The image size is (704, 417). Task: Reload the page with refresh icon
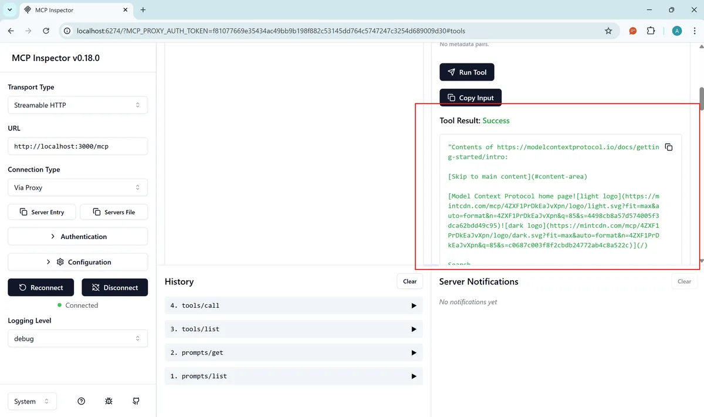tap(46, 31)
